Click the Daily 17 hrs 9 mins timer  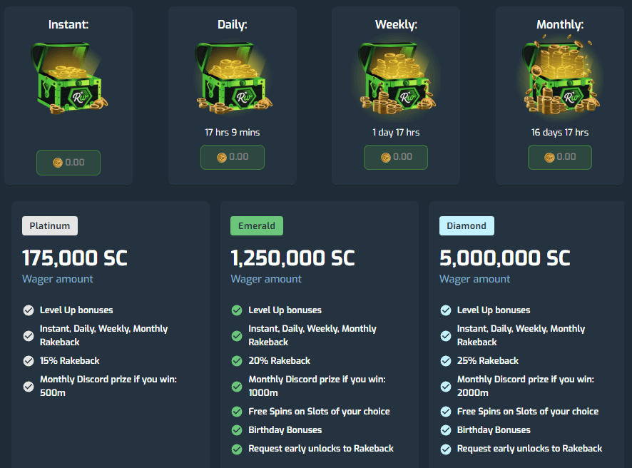click(232, 133)
